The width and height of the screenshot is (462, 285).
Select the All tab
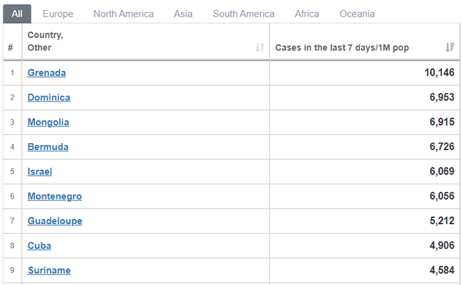tap(17, 13)
